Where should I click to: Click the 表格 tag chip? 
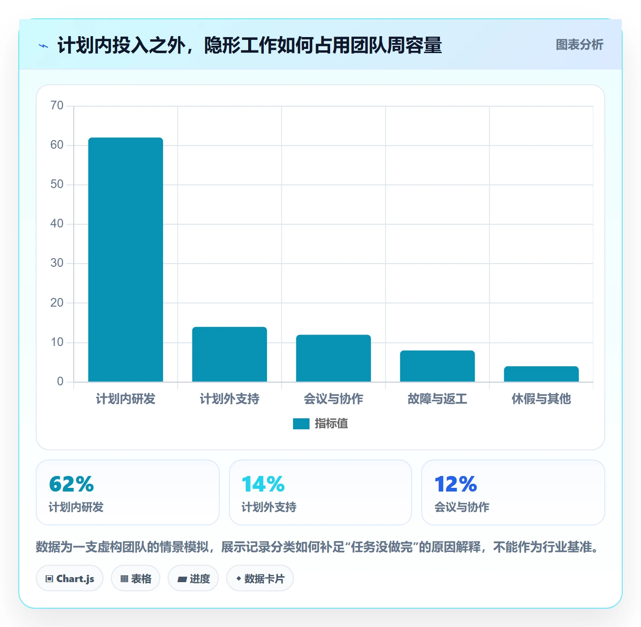[136, 578]
